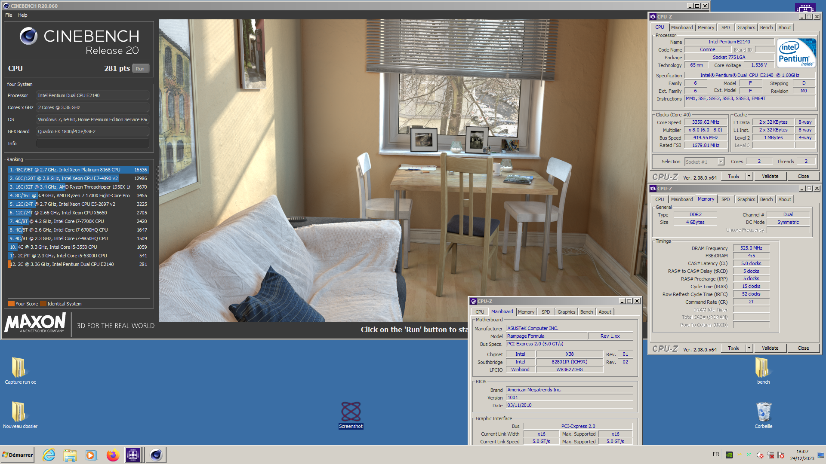This screenshot has width=826, height=464.
Task: Expand Tools dropdown arrow in top CPU-Z
Action: pos(749,176)
